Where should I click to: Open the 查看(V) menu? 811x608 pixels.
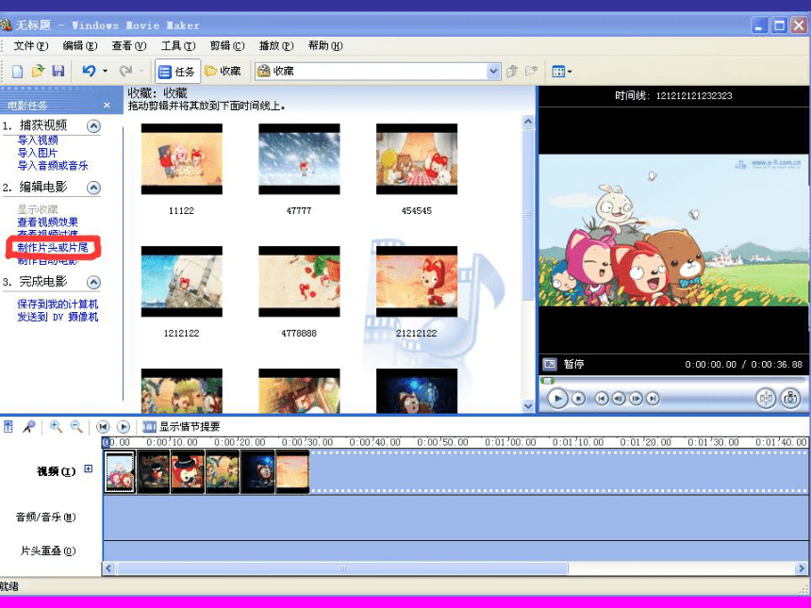129,46
